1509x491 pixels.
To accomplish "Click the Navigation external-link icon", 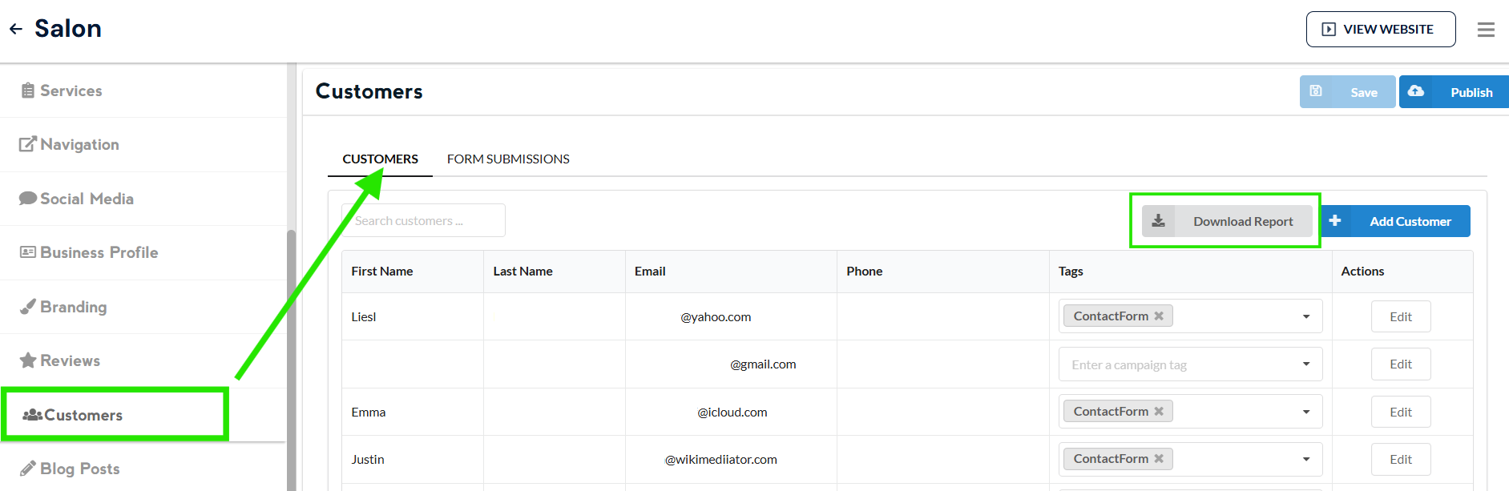I will [x=28, y=144].
